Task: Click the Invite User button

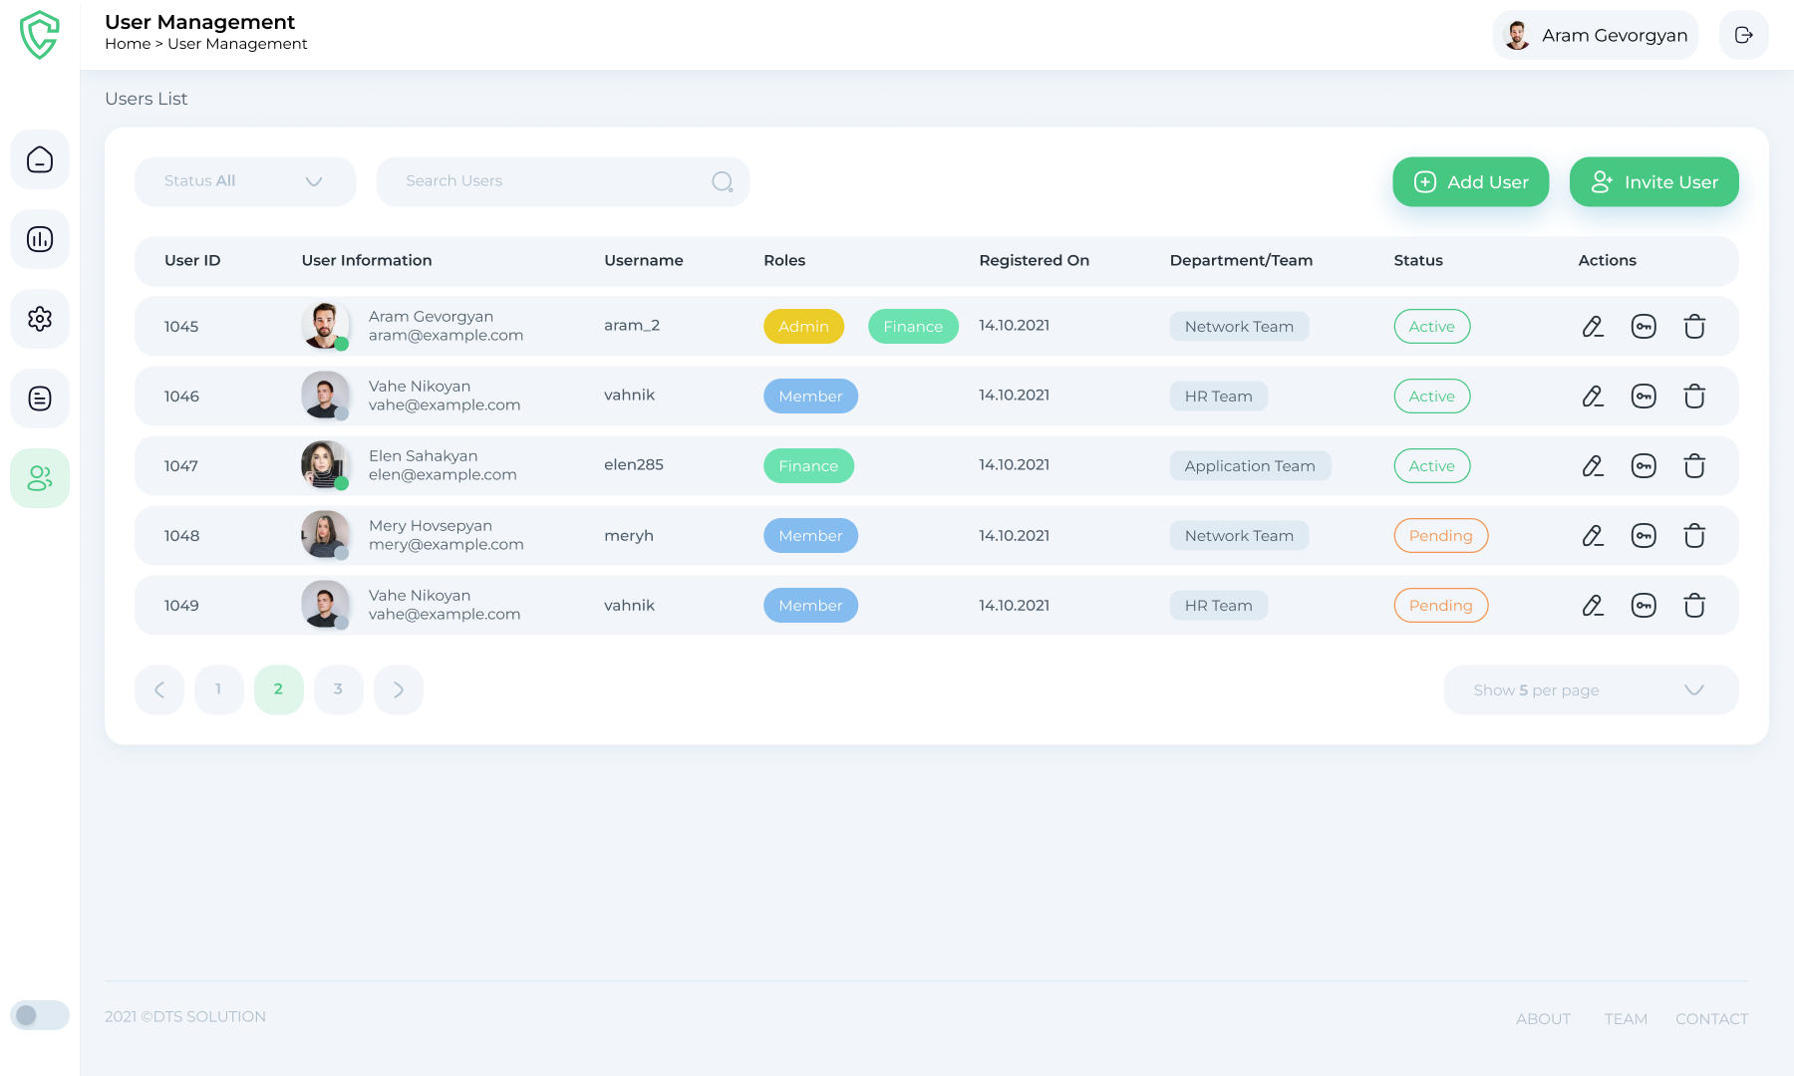Action: 1653,182
